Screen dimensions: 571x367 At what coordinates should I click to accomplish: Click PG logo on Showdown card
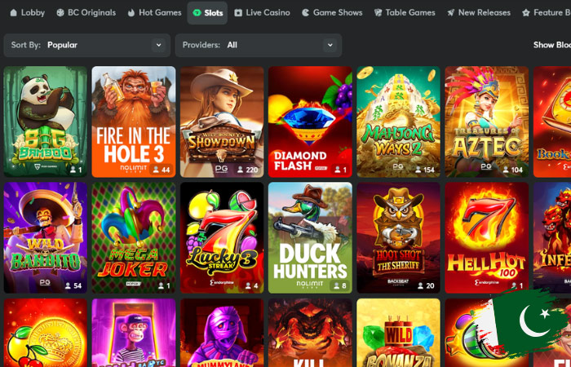(x=221, y=169)
